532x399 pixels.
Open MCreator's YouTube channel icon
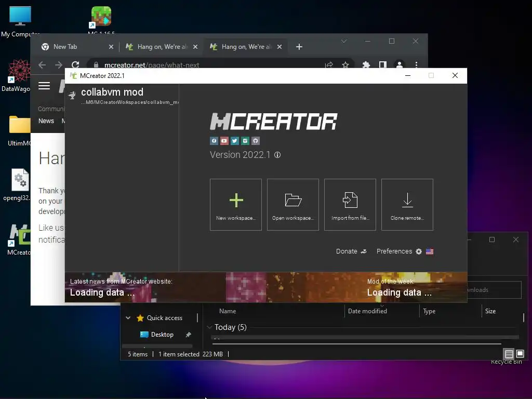pos(224,141)
